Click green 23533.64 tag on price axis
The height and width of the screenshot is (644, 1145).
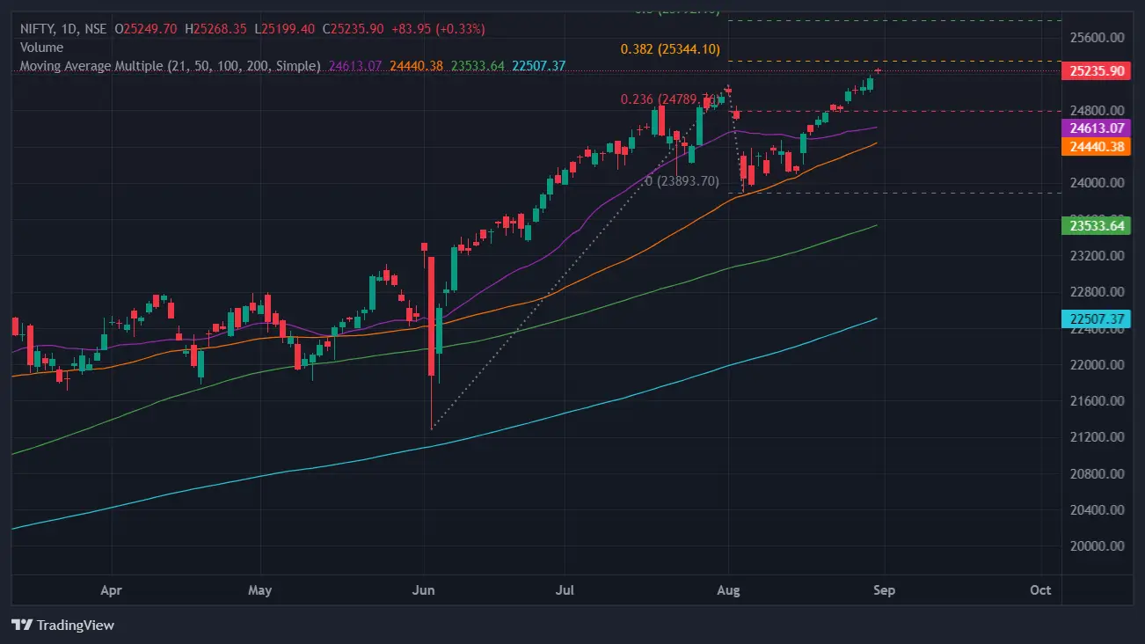pyautogui.click(x=1097, y=226)
